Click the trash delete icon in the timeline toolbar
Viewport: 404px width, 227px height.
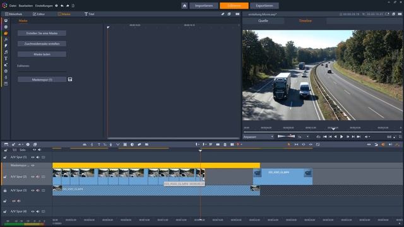point(225,144)
